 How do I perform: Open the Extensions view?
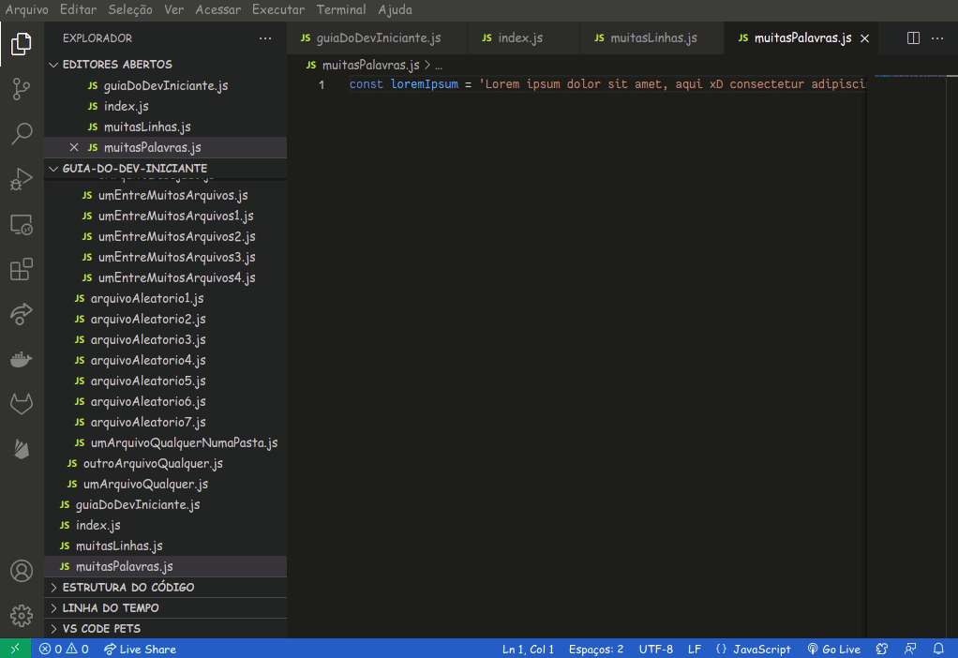22,269
